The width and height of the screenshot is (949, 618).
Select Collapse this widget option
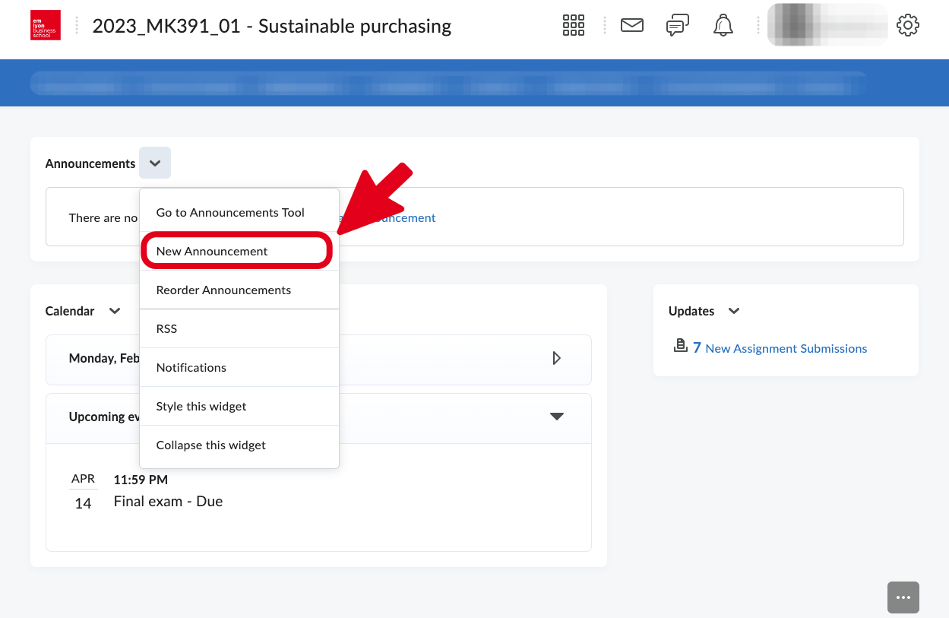point(210,445)
